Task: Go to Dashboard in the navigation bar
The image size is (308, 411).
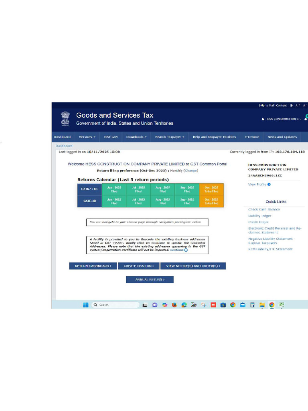Action: (x=62, y=137)
